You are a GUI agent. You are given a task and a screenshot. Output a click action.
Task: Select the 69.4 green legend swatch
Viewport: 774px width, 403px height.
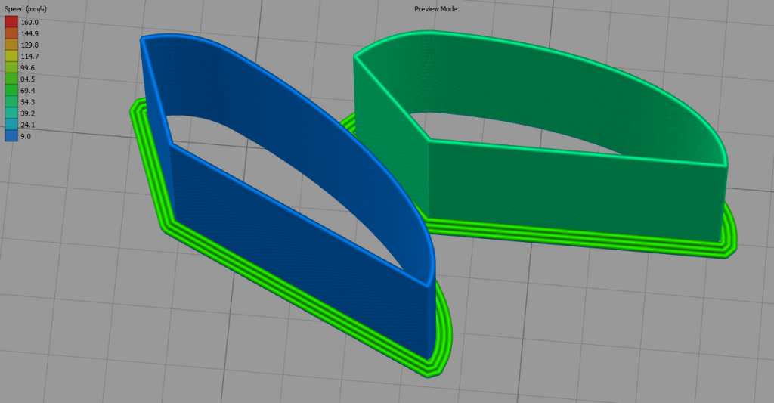pos(11,90)
